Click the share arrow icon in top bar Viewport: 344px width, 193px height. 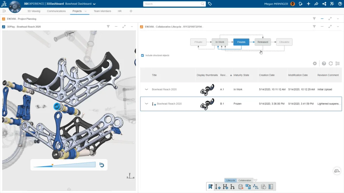tap(316, 4)
